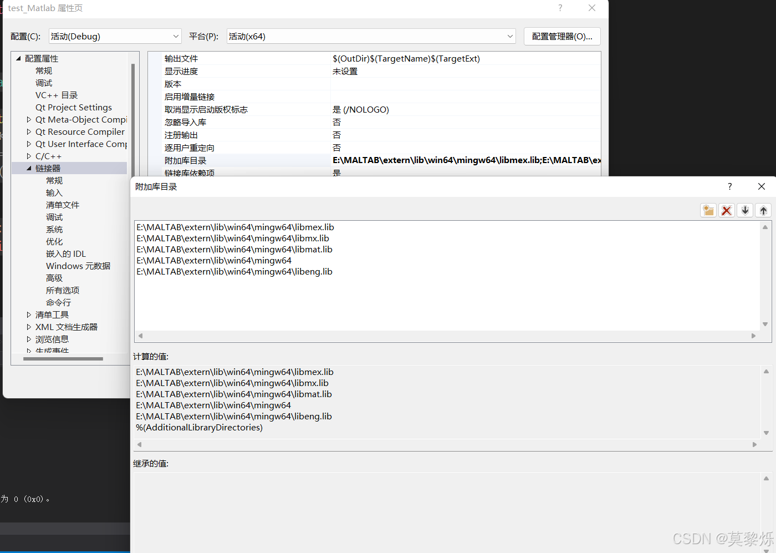Click the down arrow of the 计算的值 scrollbar
776x553 pixels.
[x=765, y=433]
